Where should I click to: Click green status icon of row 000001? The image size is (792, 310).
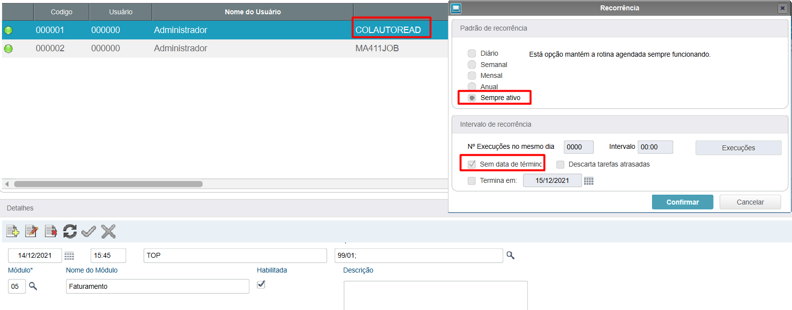[8, 31]
